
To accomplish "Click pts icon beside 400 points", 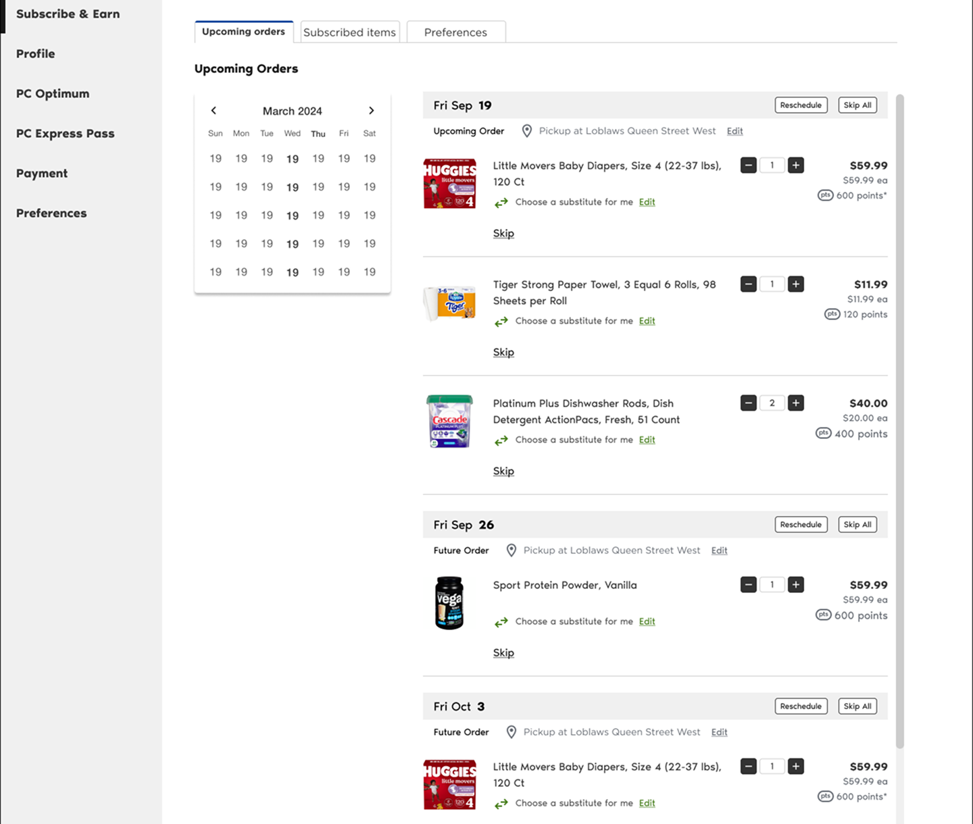I will coord(823,433).
